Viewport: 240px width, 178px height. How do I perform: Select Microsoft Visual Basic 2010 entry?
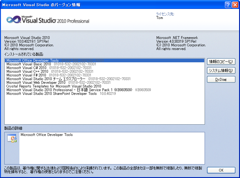coord(29,64)
